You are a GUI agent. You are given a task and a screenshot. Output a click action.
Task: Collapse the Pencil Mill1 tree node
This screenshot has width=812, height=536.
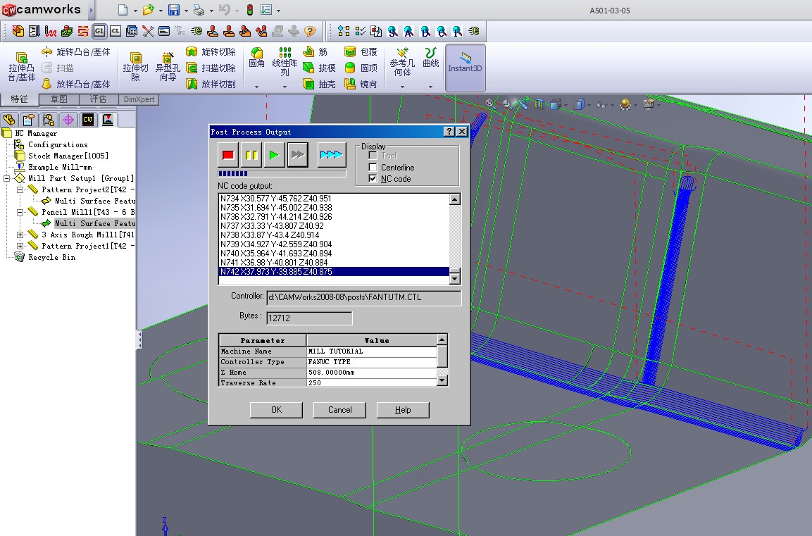[20, 212]
